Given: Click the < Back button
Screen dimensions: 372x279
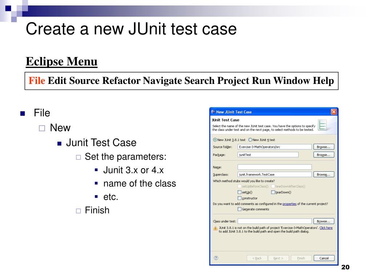Looking at the screenshot, I should (x=257, y=258).
